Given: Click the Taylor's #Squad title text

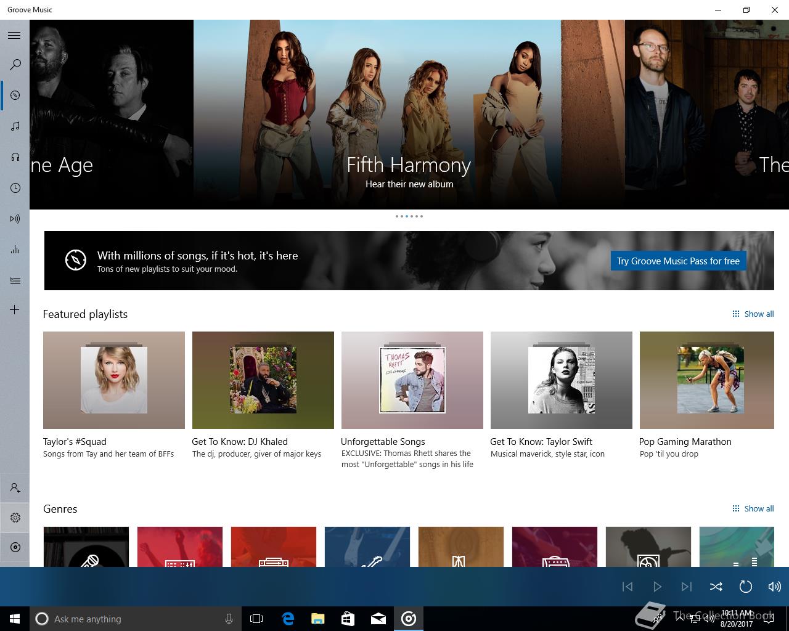Looking at the screenshot, I should coord(75,442).
